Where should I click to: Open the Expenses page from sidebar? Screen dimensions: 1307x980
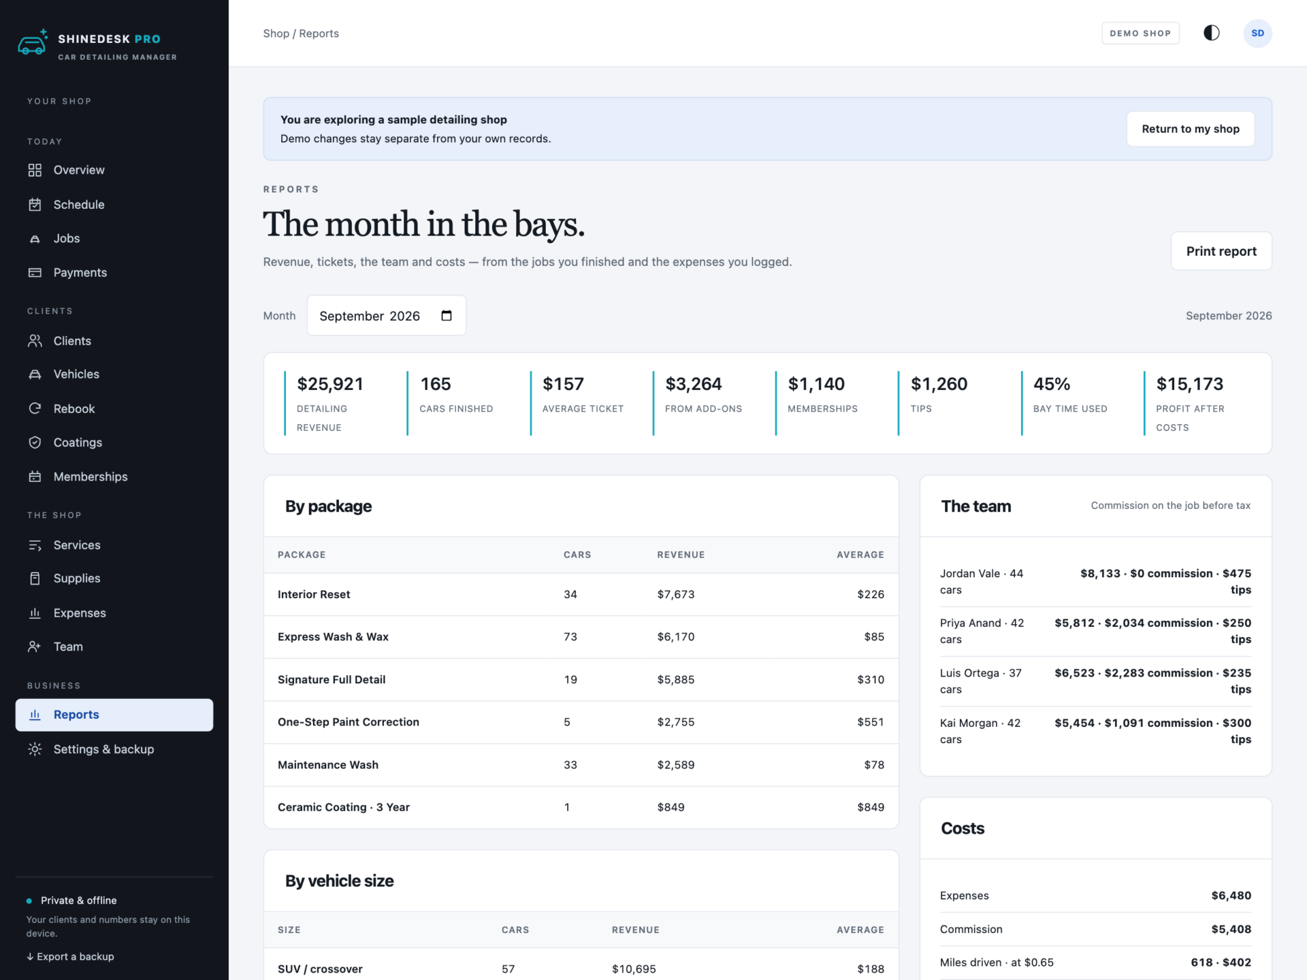click(114, 612)
